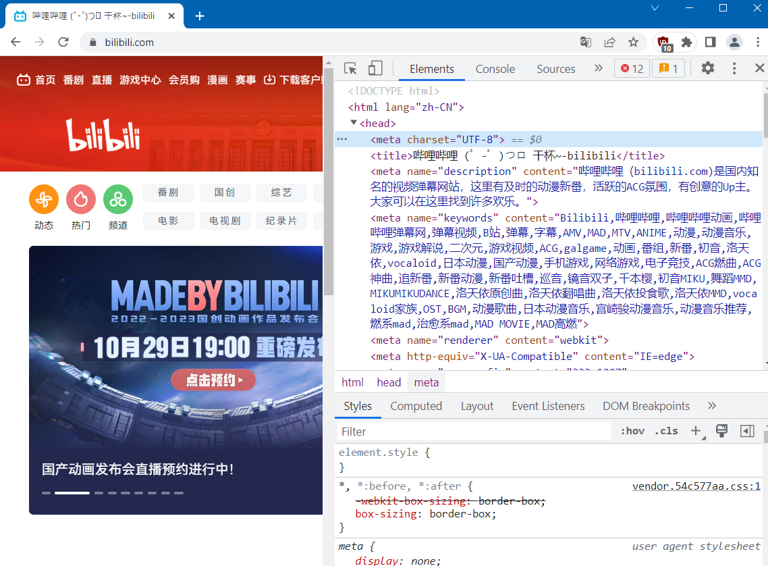
Task: Open the Google Translate page icon
Action: [x=586, y=42]
